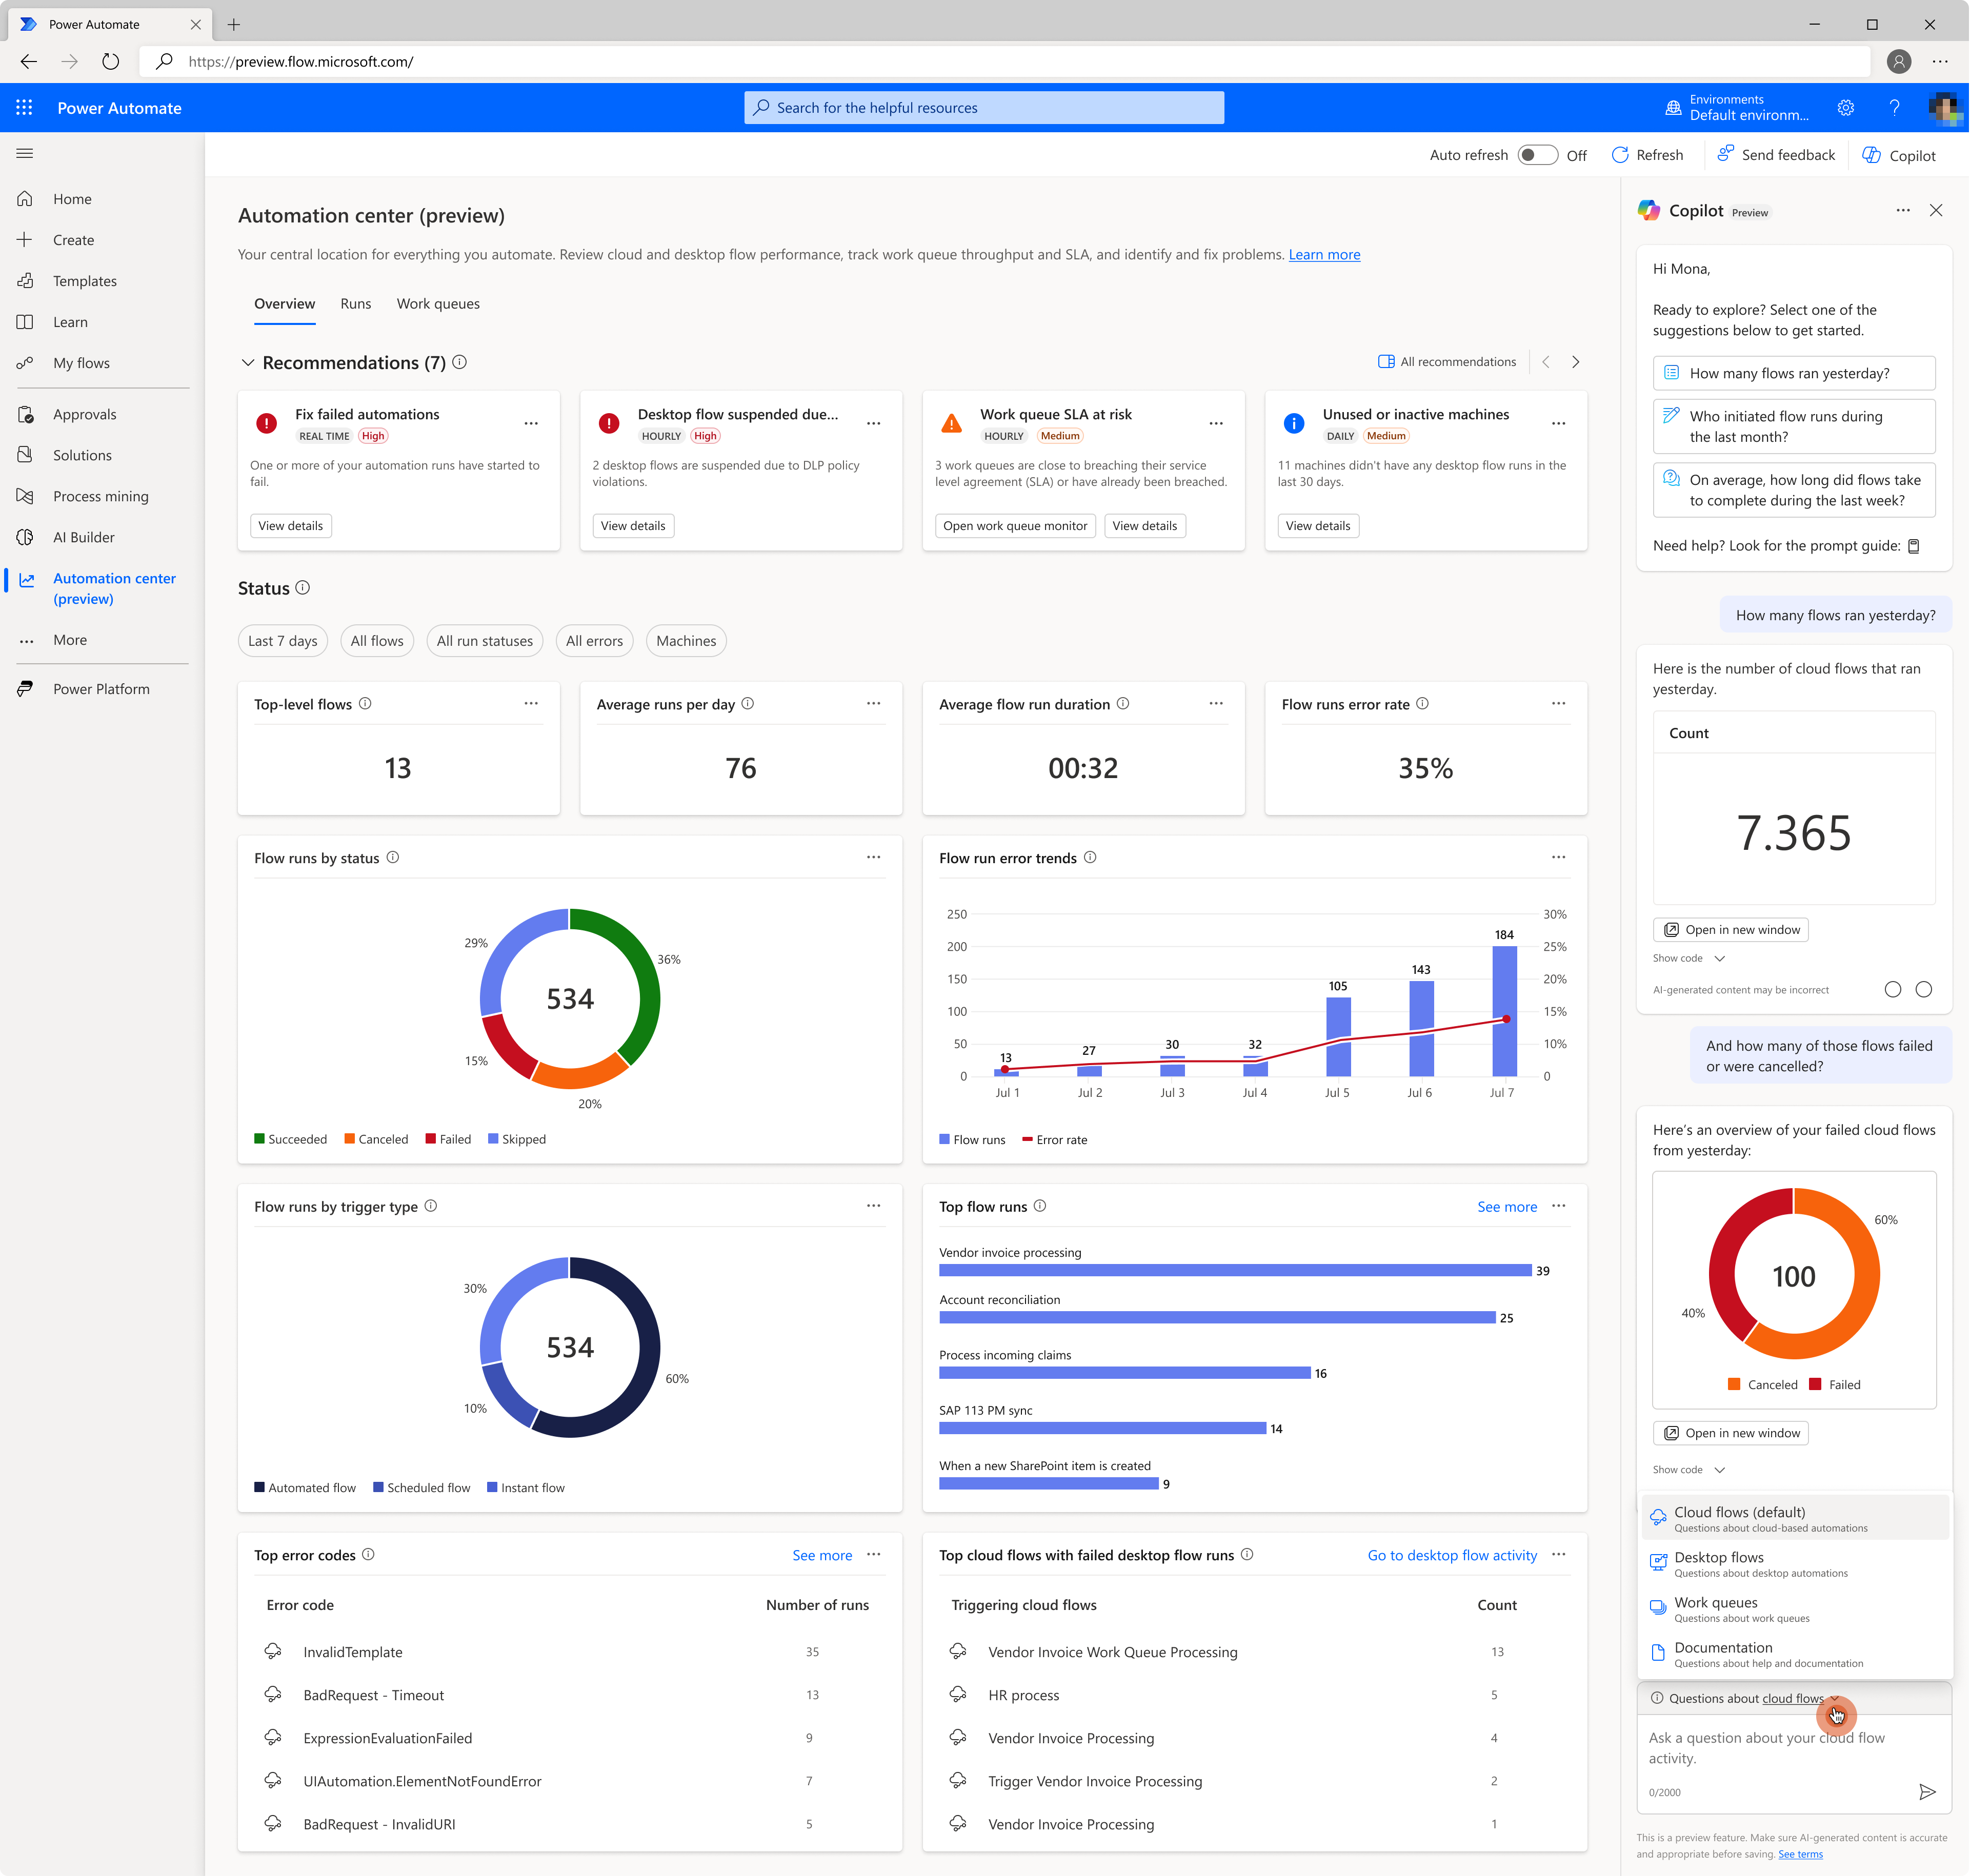The image size is (1970, 1876).
Task: Click the Refresh button
Action: pyautogui.click(x=1648, y=155)
